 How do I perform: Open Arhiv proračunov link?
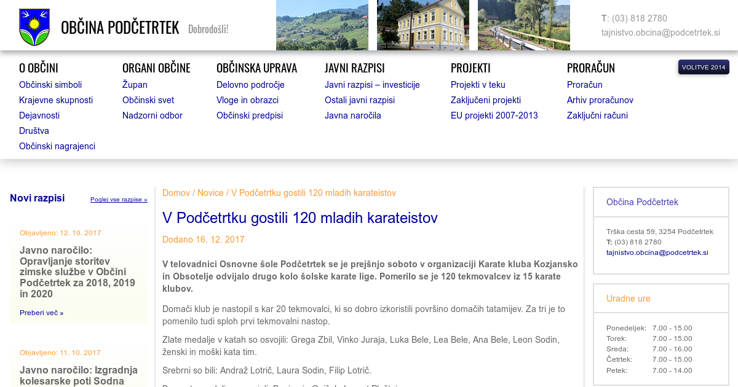tap(600, 100)
